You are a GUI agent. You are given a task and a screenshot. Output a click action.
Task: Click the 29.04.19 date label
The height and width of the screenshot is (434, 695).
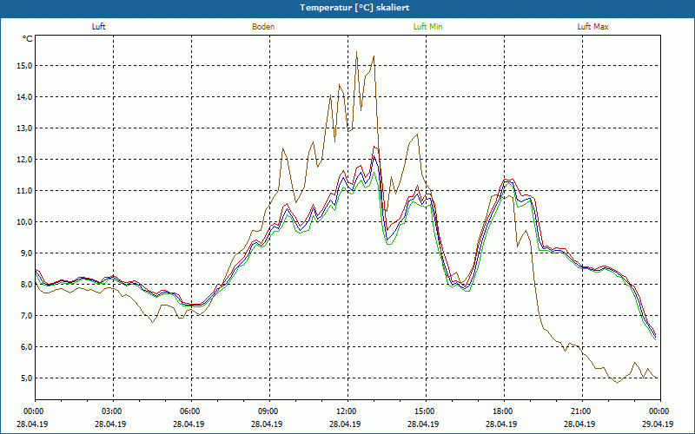coord(659,424)
